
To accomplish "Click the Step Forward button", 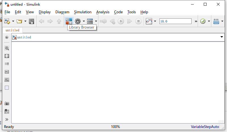I will click(129, 21).
